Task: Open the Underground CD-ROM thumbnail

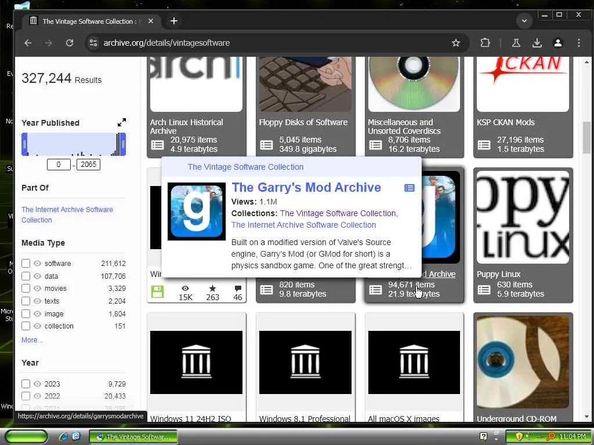Action: [523, 362]
